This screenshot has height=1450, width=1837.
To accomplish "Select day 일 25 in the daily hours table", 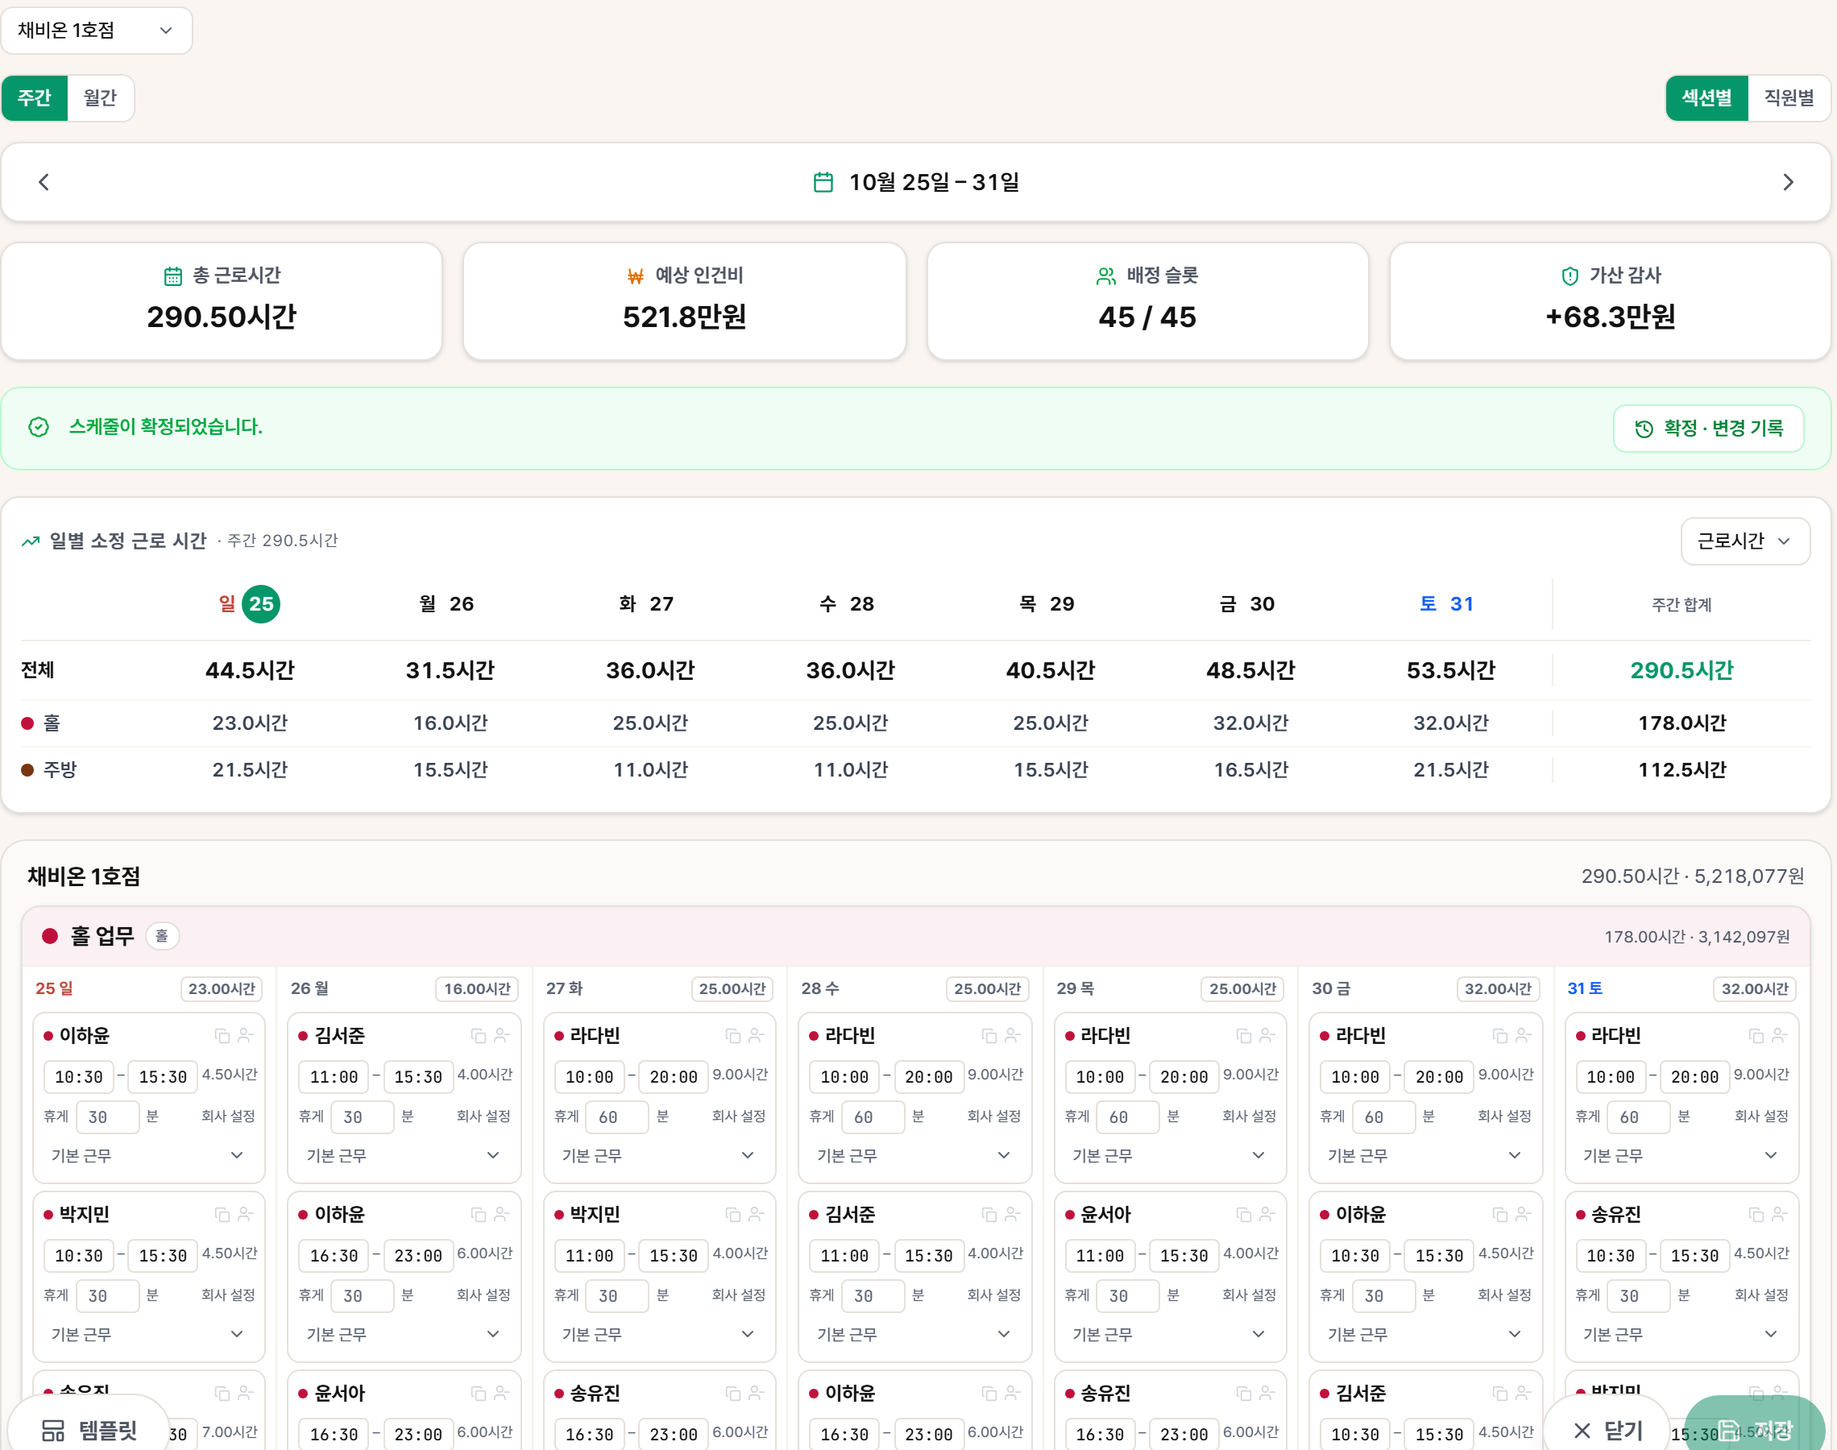I will pyautogui.click(x=250, y=604).
